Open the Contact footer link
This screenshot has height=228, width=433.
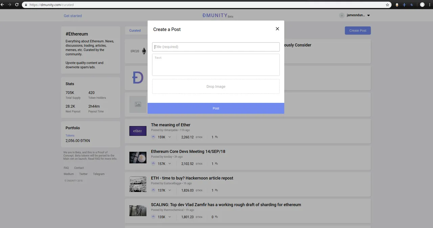pos(79,168)
